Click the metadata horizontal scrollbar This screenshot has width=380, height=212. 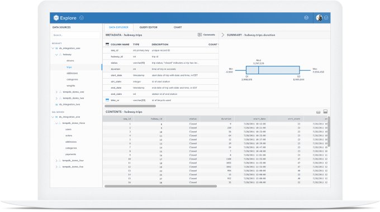coord(130,106)
